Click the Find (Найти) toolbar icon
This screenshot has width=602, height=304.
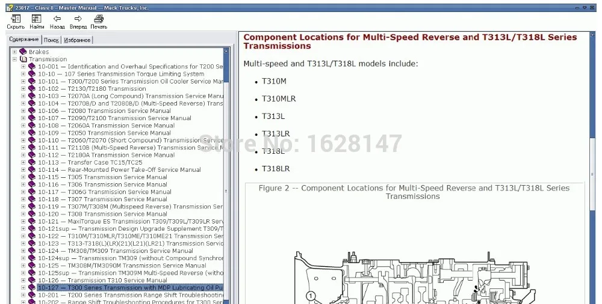click(37, 19)
